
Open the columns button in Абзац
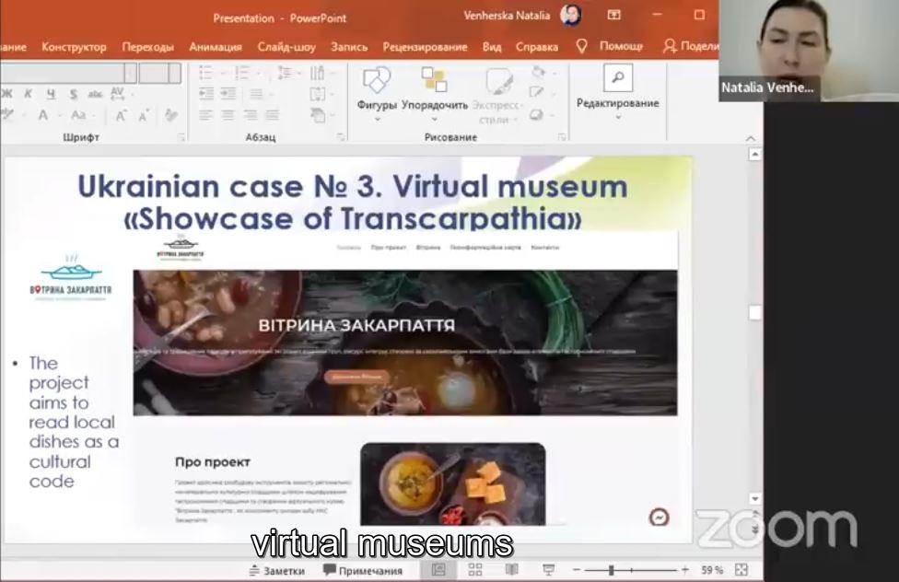pyautogui.click(x=256, y=93)
